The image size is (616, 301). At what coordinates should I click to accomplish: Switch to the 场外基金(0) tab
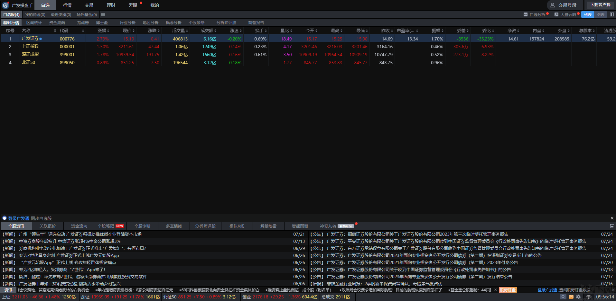pyautogui.click(x=87, y=14)
